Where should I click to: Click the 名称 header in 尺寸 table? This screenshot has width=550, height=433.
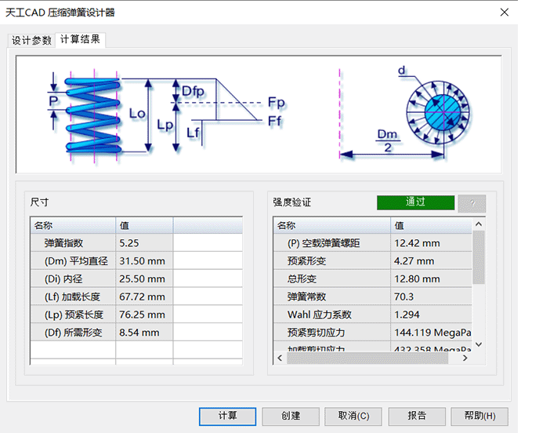(x=74, y=225)
